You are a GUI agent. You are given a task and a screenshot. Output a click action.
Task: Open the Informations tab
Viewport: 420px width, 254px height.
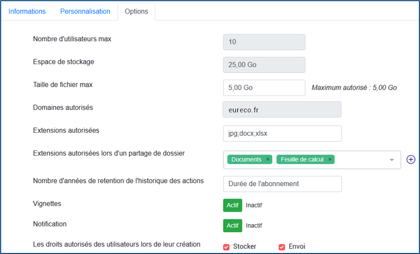27,12
